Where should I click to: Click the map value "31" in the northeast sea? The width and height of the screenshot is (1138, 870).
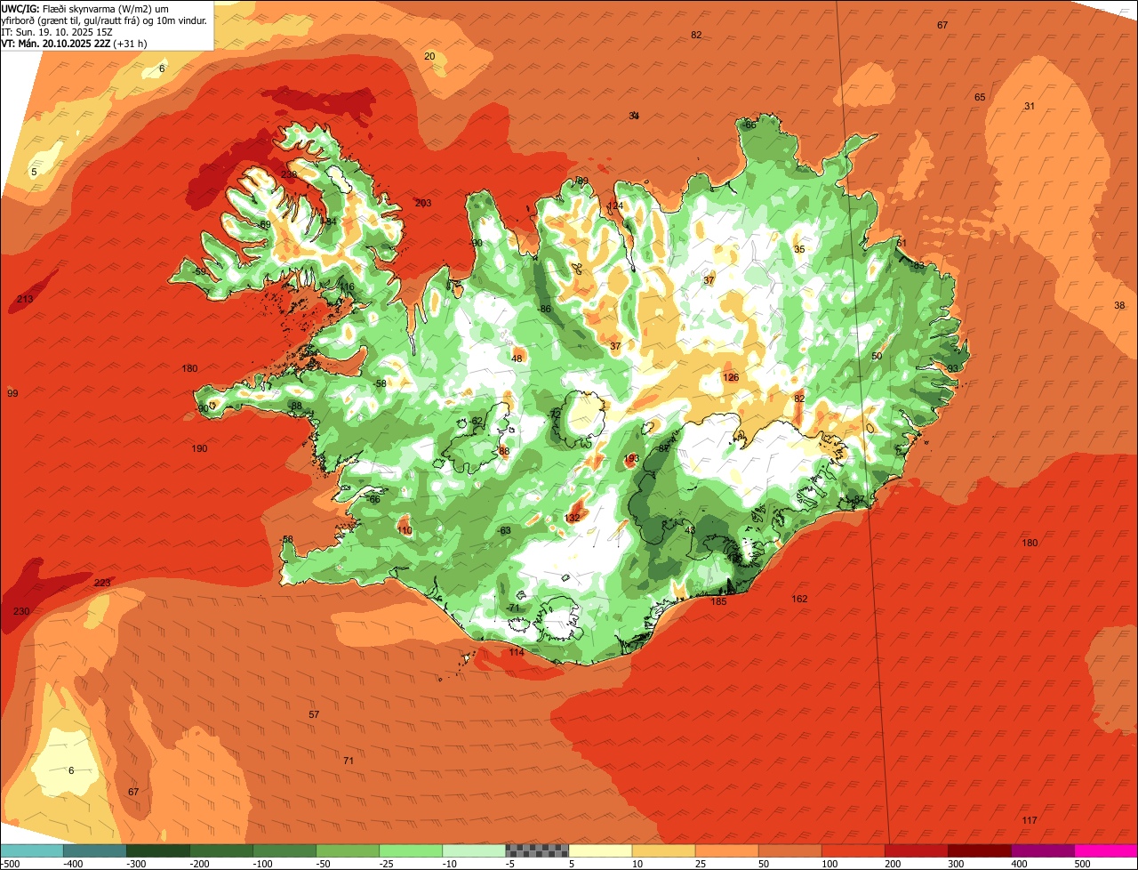pos(1030,107)
